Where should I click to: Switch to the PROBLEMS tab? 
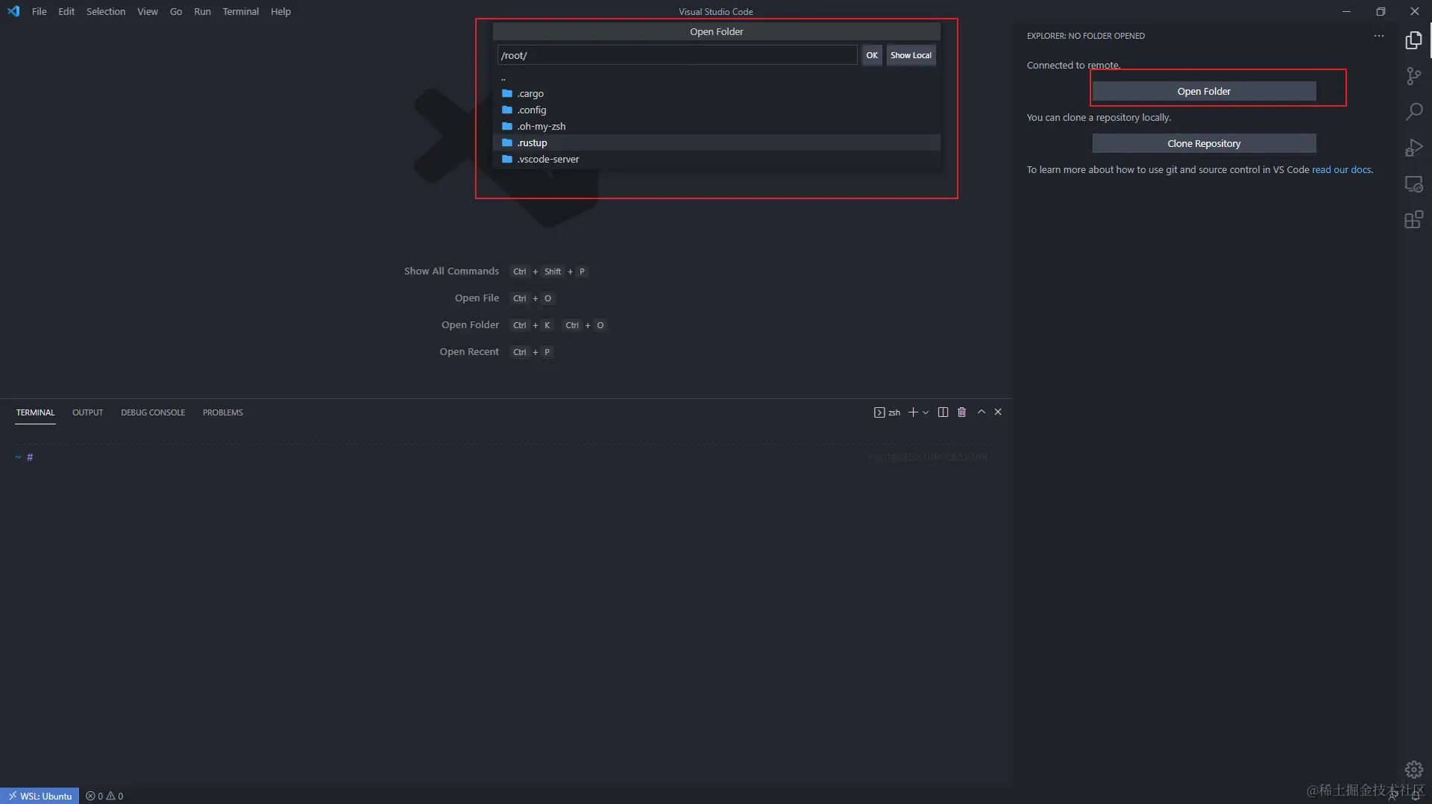223,412
